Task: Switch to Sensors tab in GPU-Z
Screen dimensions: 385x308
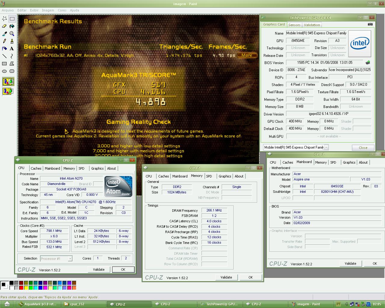Action: (x=294, y=25)
